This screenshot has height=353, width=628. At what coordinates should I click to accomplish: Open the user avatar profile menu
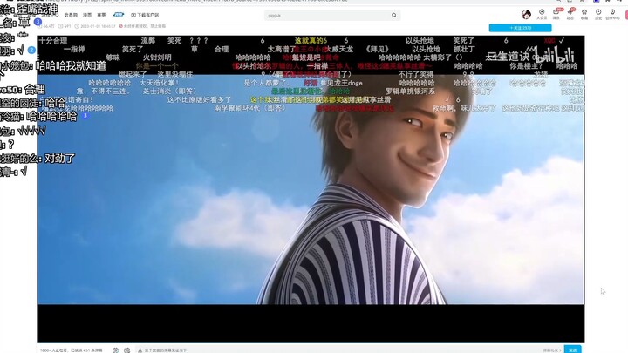pyautogui.click(x=526, y=15)
